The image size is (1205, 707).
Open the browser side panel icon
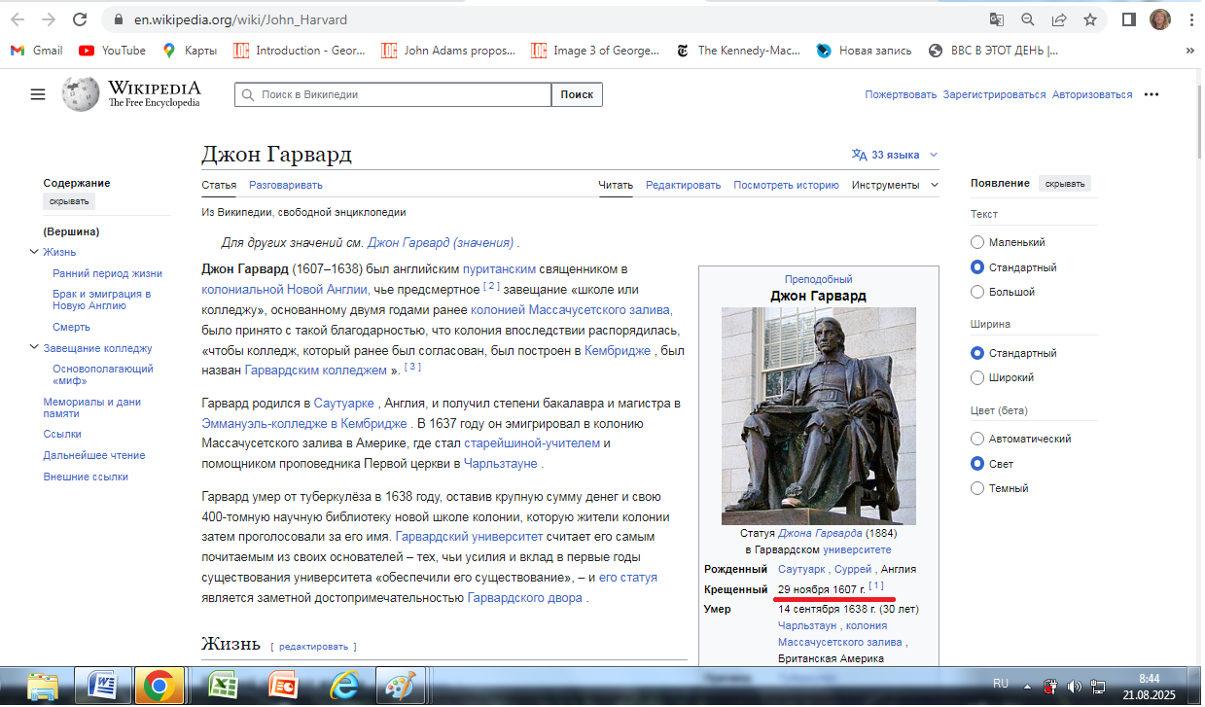coord(1129,19)
